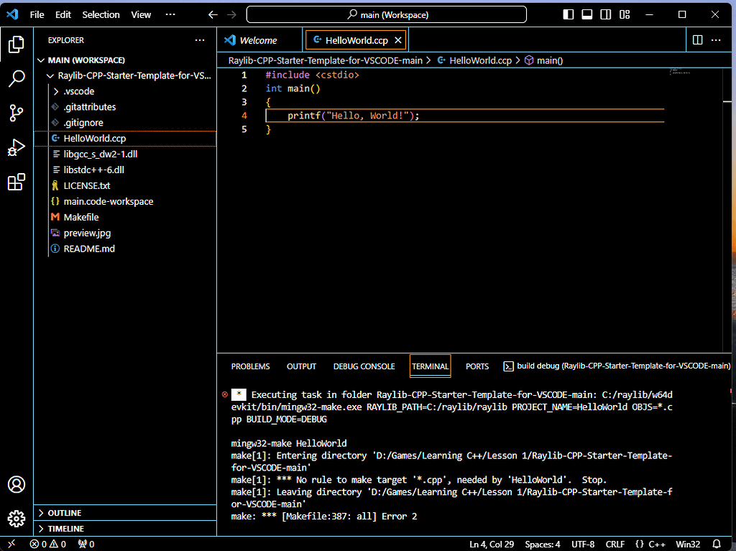Open the Source Control view
Viewport: 736px width, 551px height.
(16, 113)
